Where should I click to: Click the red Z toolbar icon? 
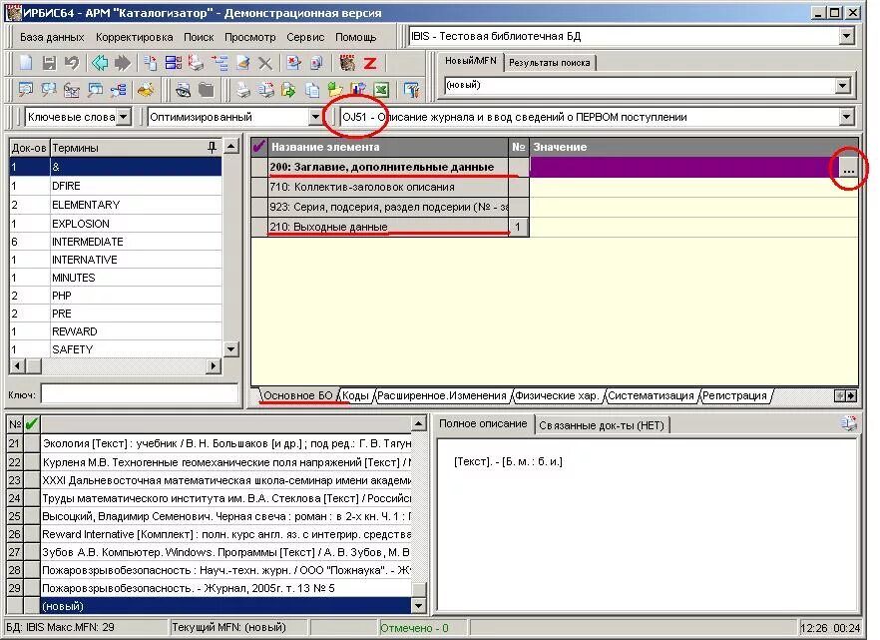coord(370,63)
